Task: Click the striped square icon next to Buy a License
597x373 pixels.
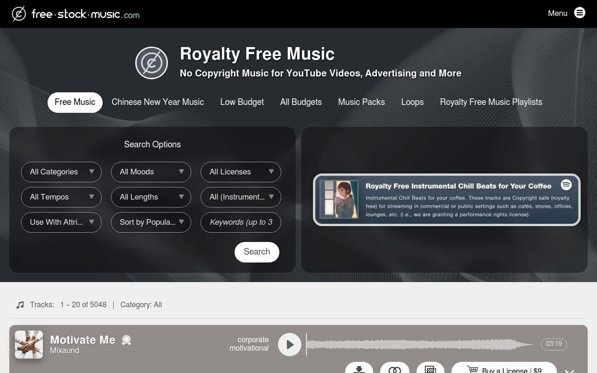Action: point(430,370)
